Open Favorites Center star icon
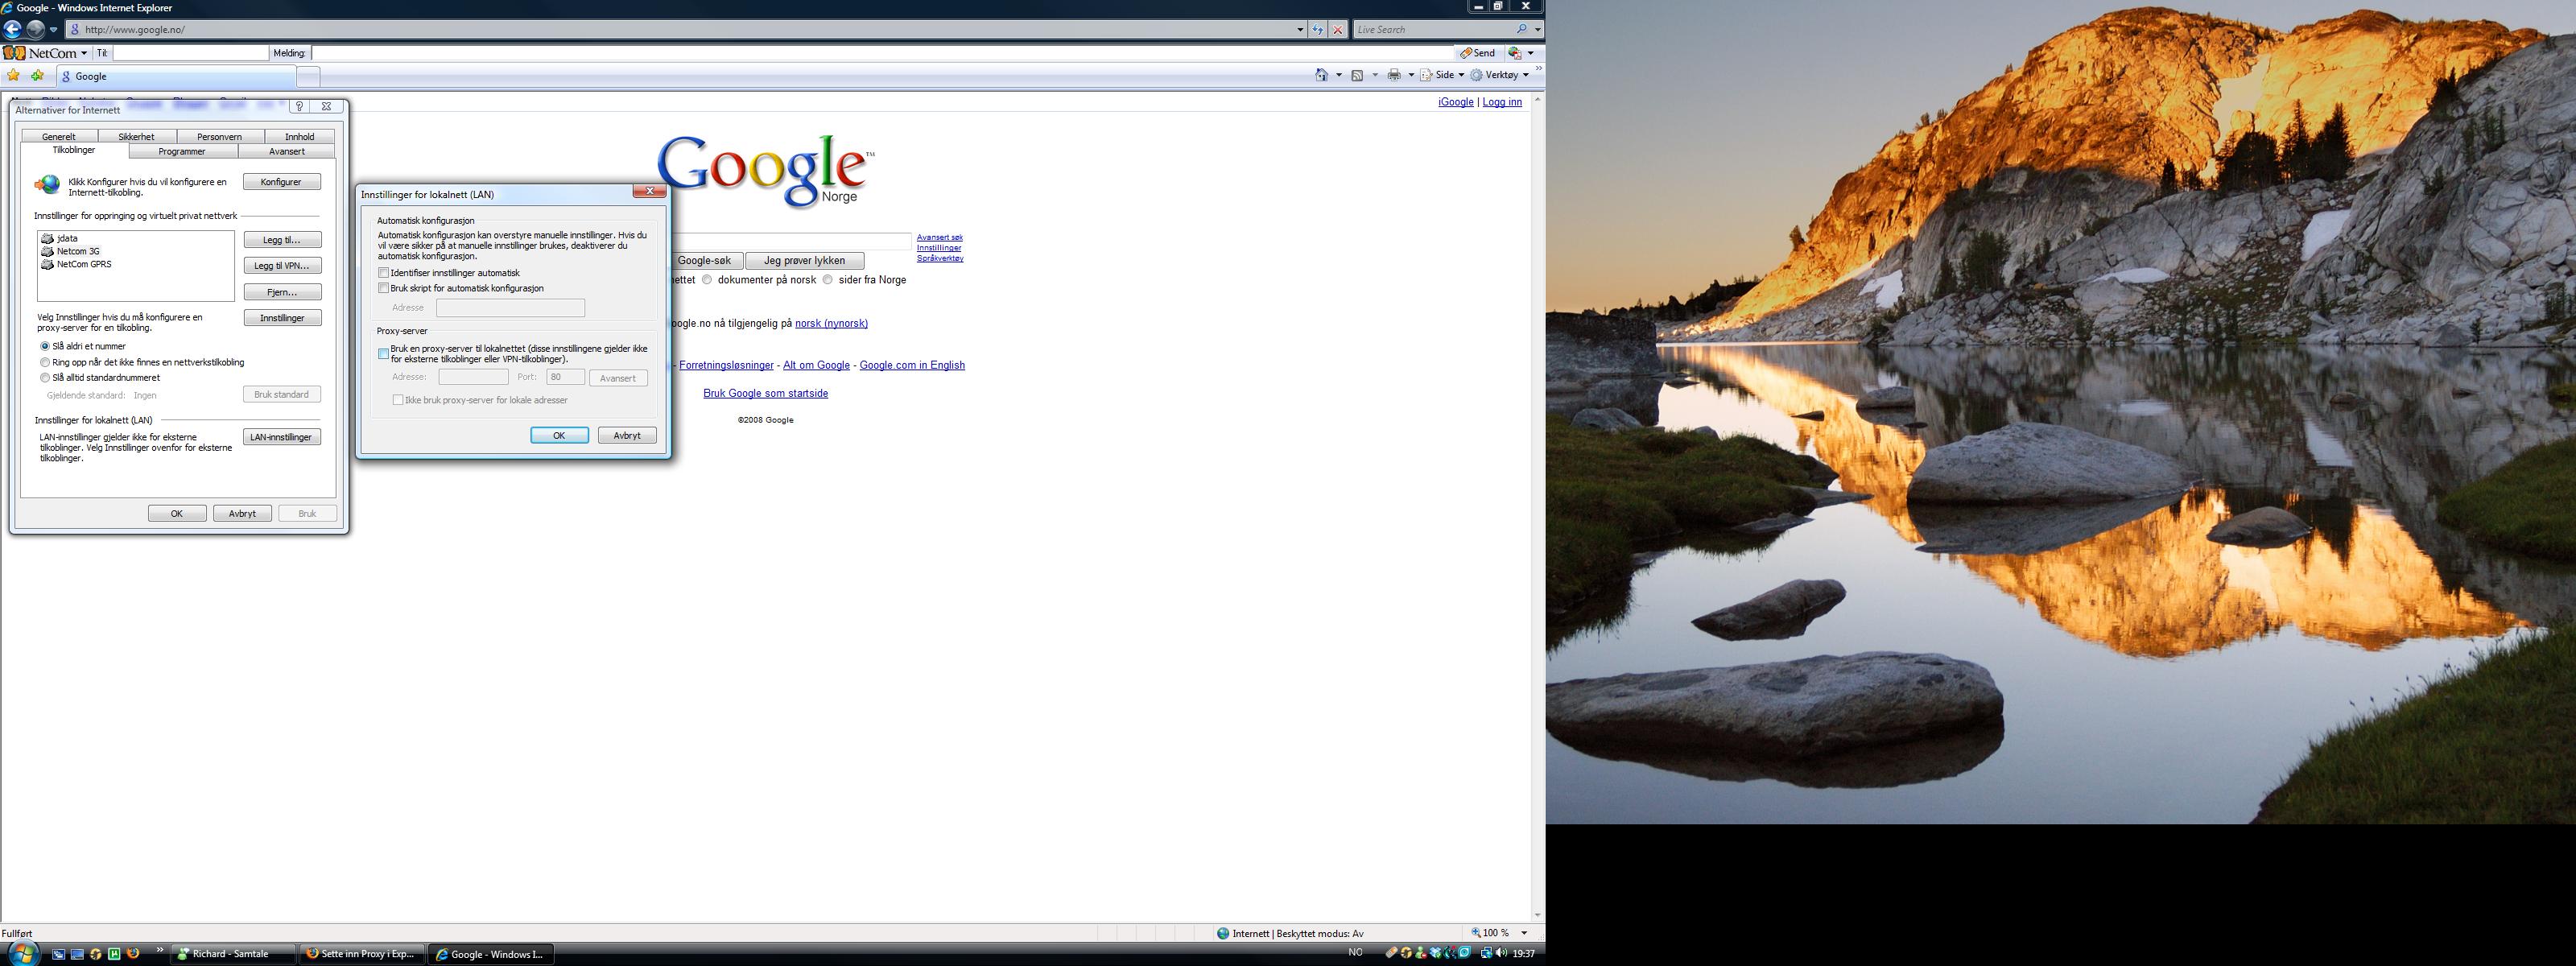The height and width of the screenshot is (966, 2576). click(x=14, y=76)
